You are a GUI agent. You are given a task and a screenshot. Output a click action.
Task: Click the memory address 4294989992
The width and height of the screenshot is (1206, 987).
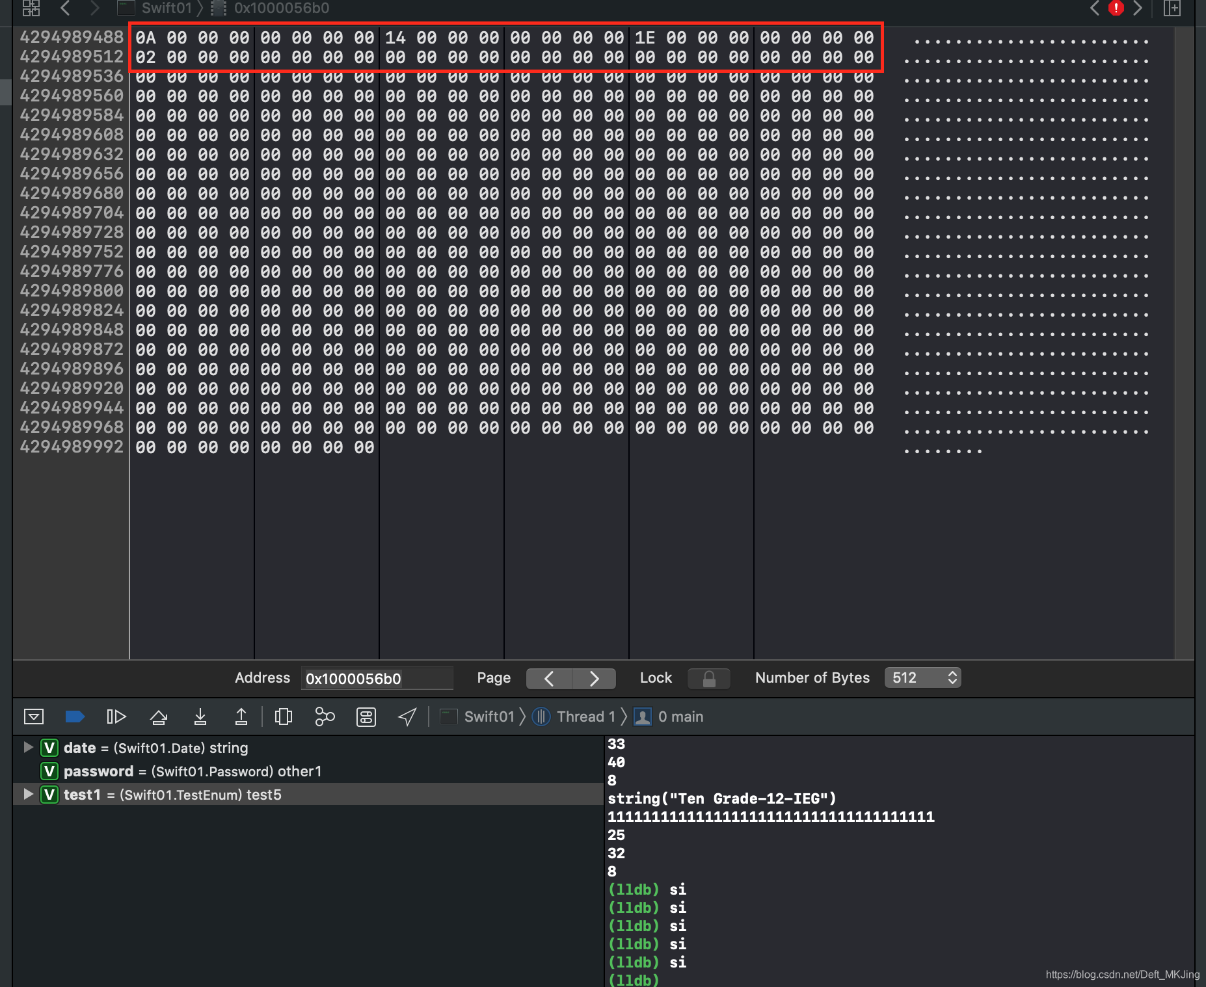tap(72, 447)
